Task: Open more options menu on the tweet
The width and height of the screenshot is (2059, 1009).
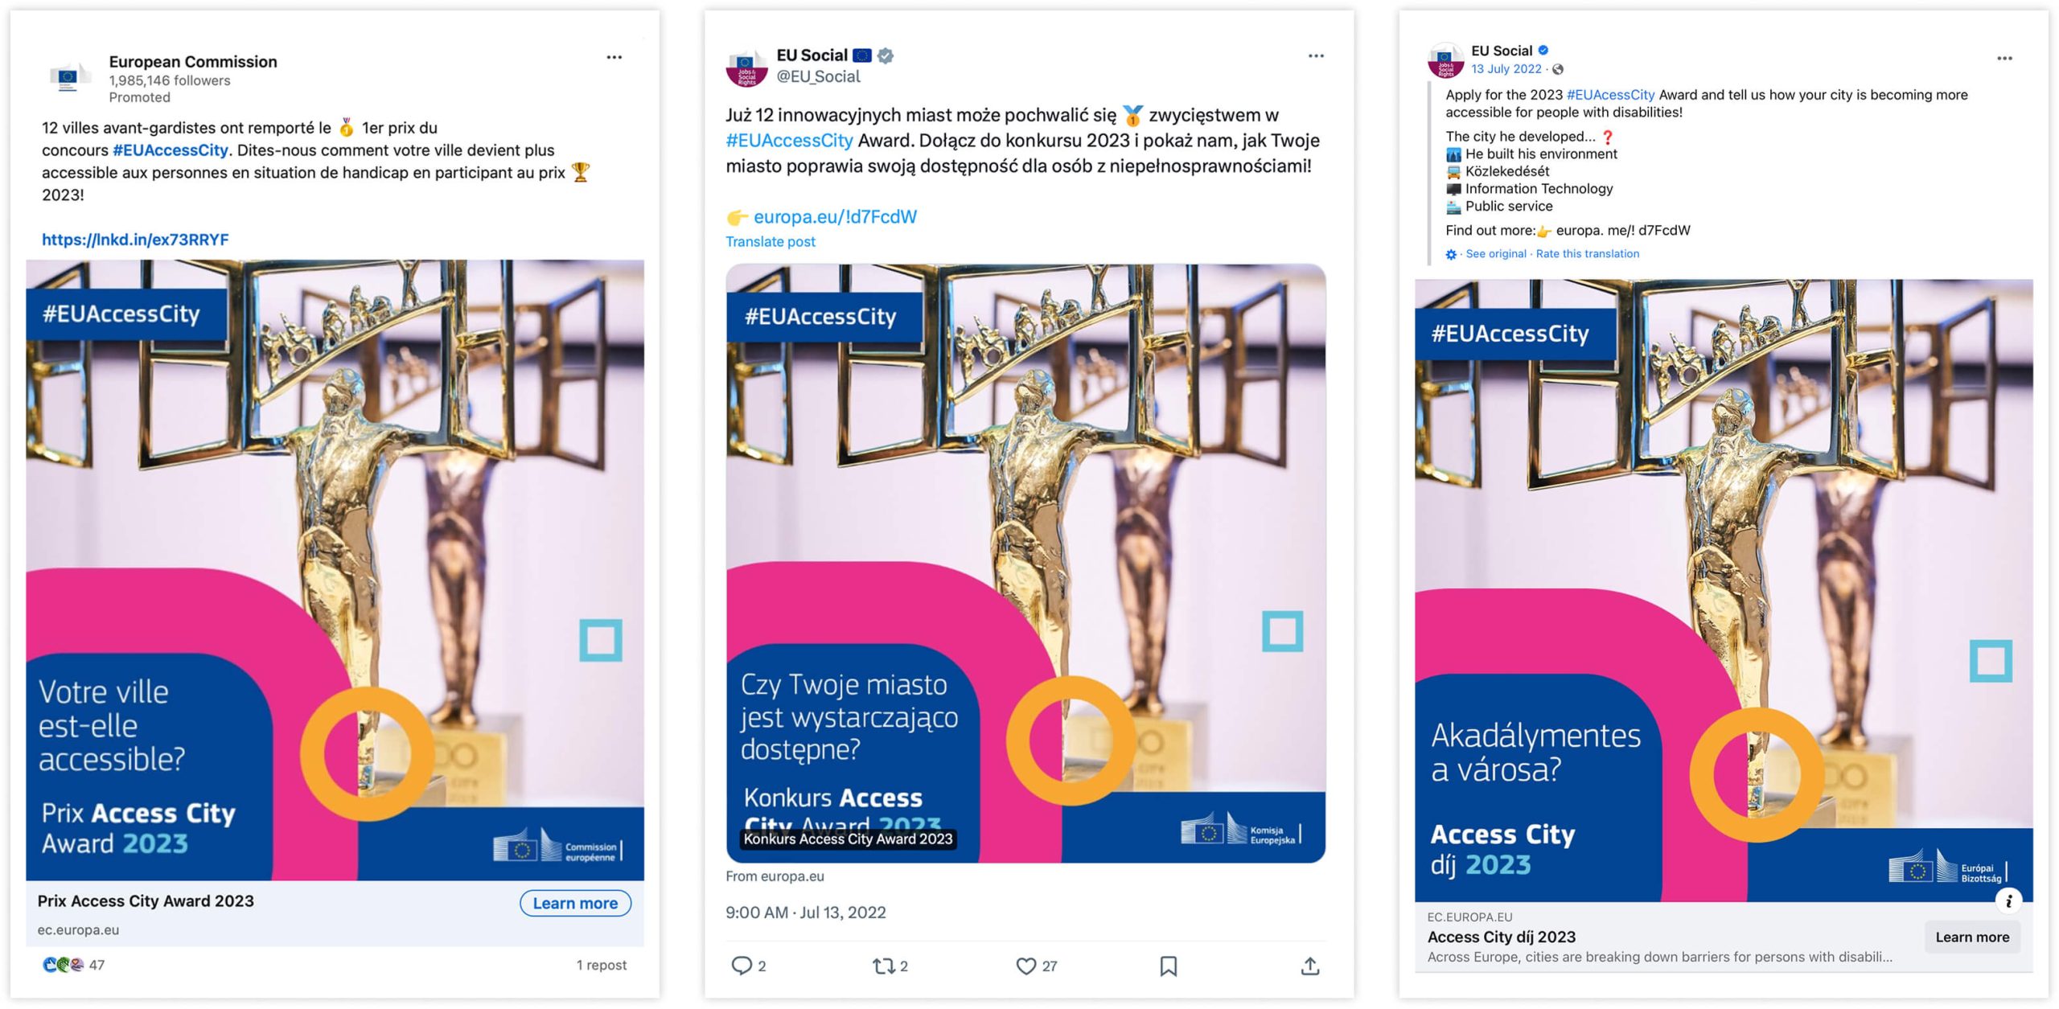Action: coord(1316,55)
